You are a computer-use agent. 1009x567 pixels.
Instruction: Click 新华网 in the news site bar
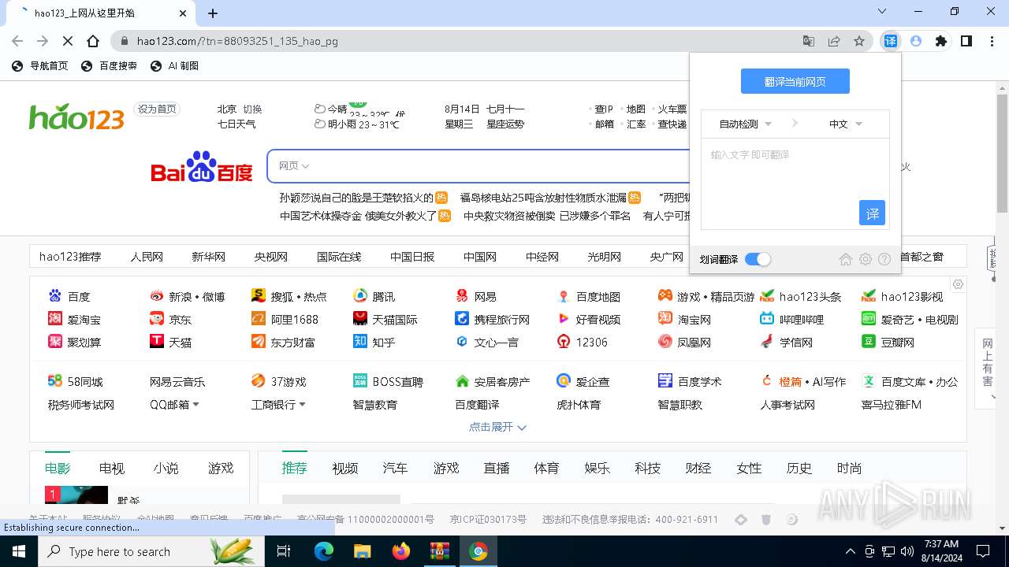[x=209, y=257]
